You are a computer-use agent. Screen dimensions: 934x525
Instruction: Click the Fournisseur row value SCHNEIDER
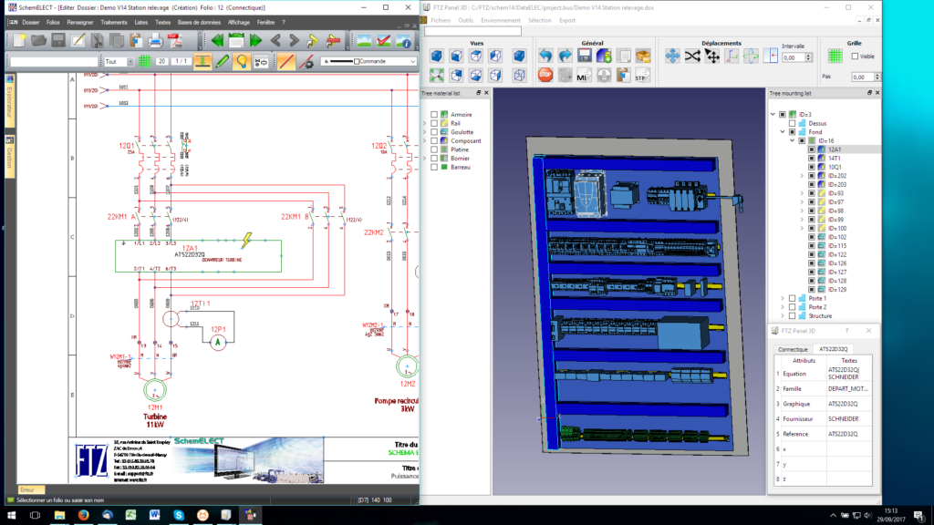[x=843, y=419]
